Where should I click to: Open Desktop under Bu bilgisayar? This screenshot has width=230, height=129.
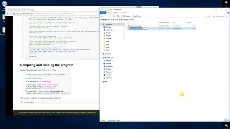(x=109, y=63)
